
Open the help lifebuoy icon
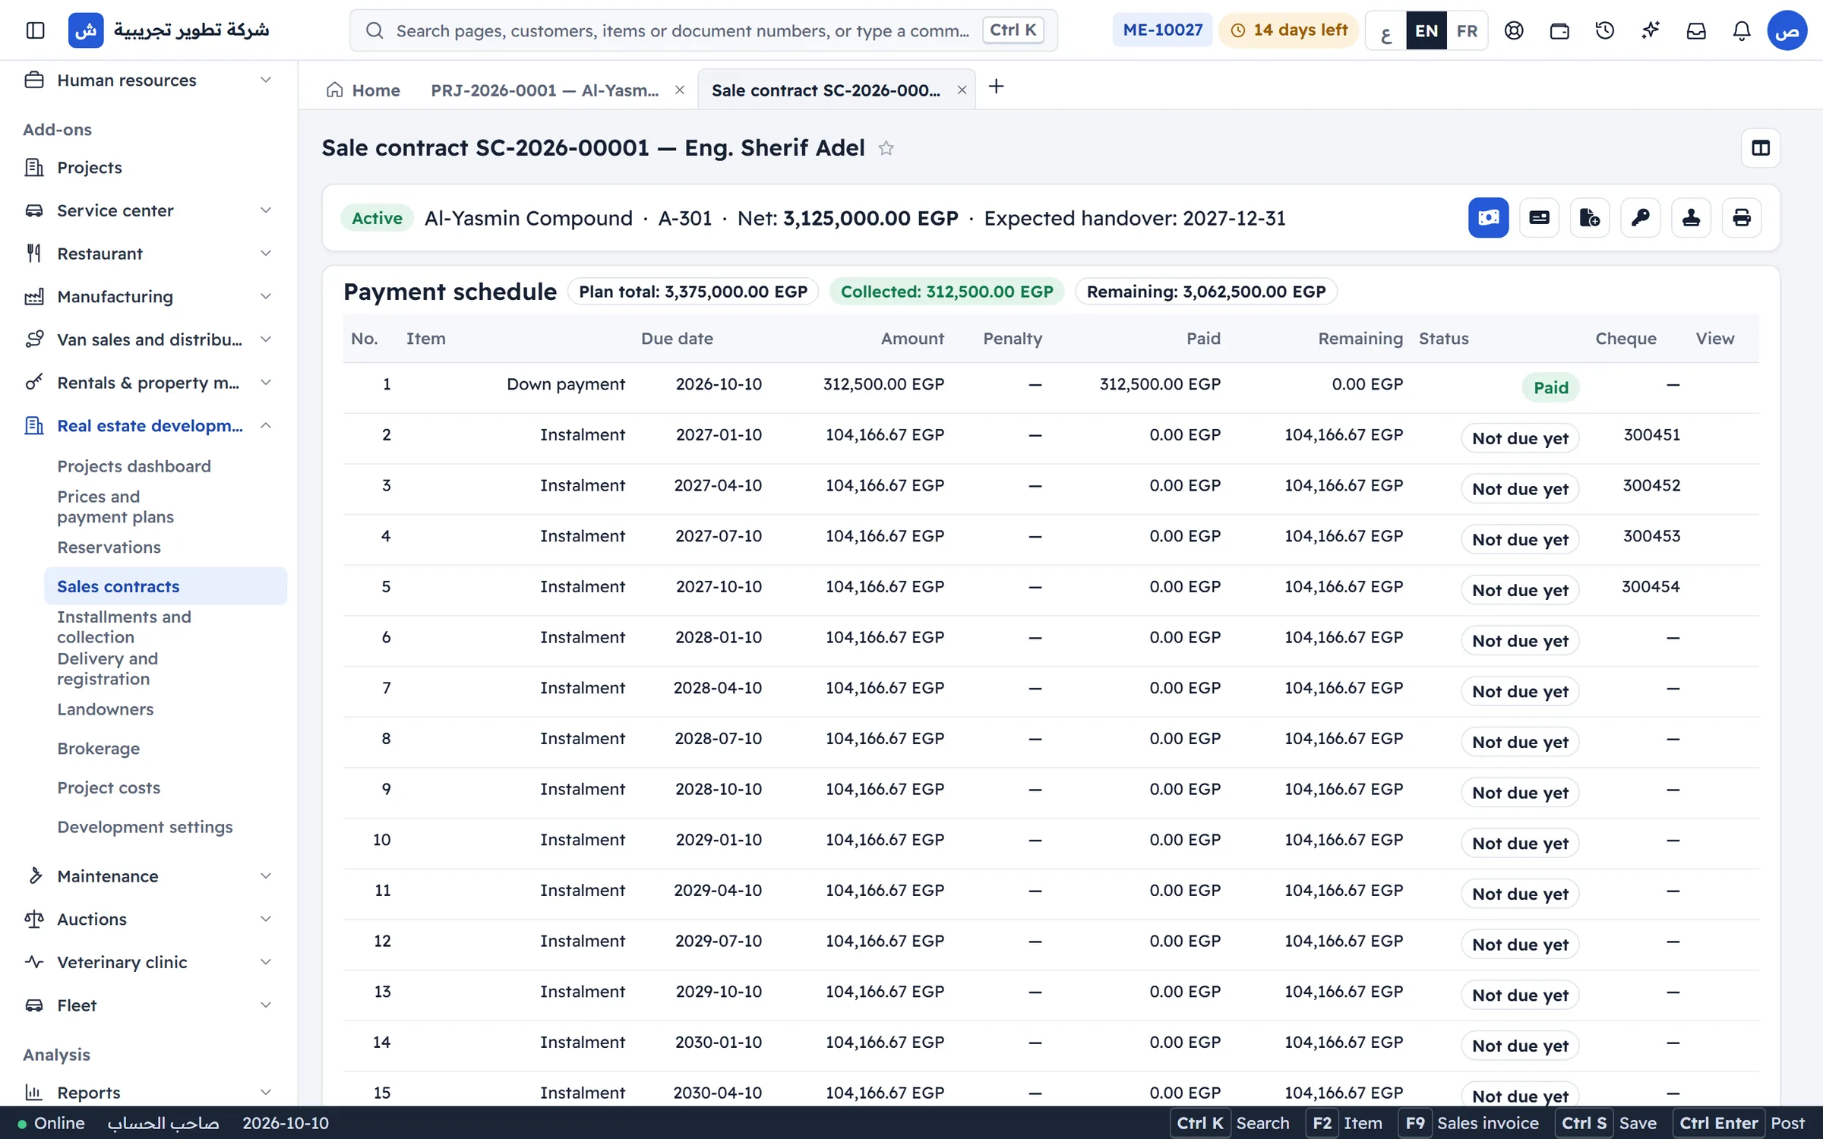[1514, 30]
